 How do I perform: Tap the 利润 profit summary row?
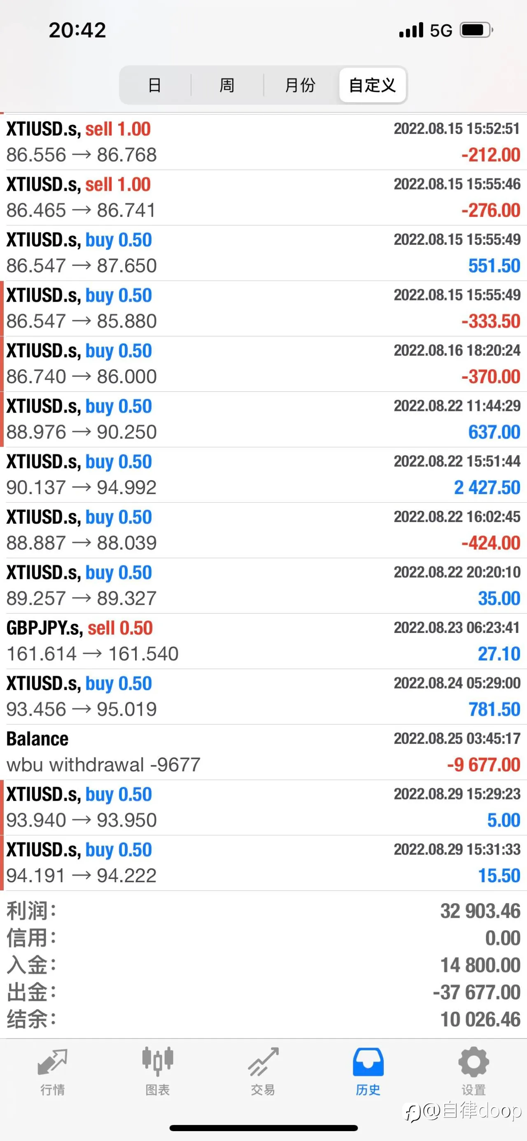coord(263,911)
